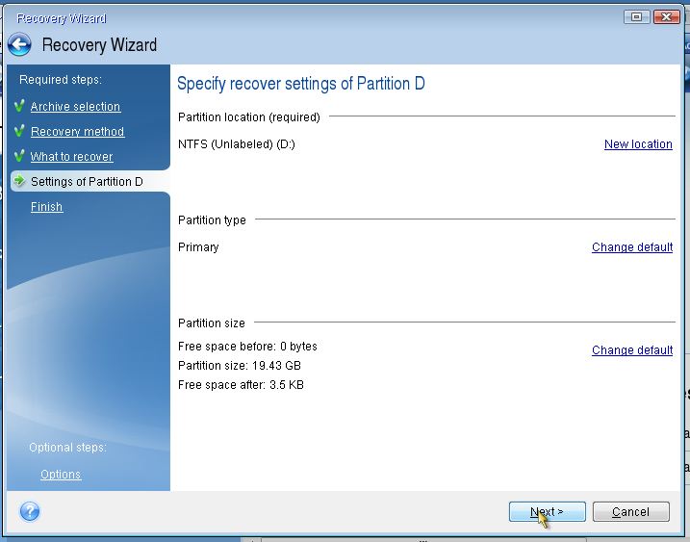Open the Recovery method step
This screenshot has width=690, height=542.
tap(77, 132)
